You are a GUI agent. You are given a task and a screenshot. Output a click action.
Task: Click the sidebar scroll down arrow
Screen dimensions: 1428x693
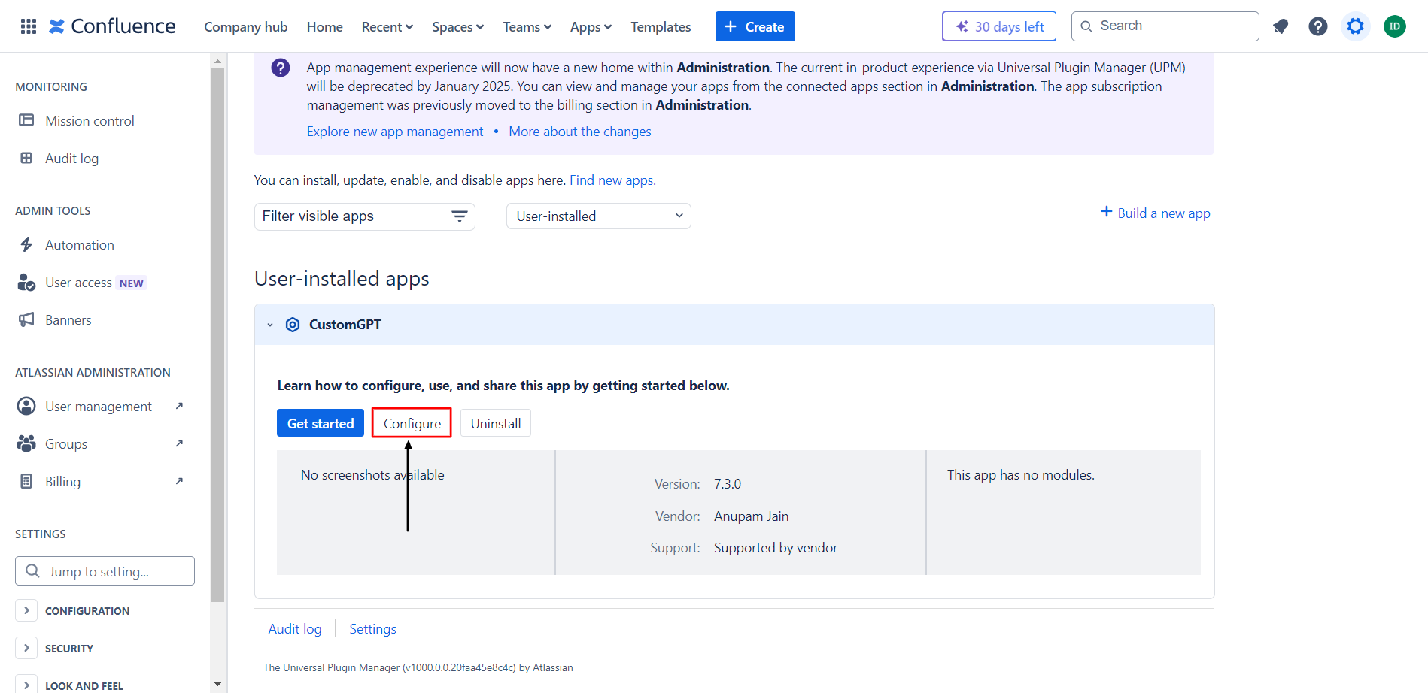point(218,684)
